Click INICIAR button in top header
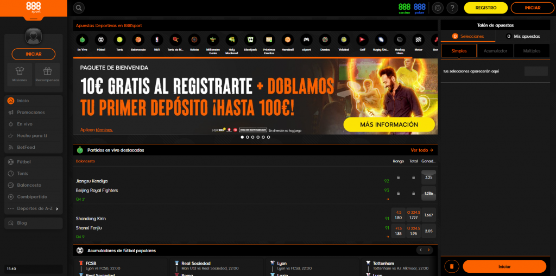This screenshot has height=276, width=556. (533, 8)
